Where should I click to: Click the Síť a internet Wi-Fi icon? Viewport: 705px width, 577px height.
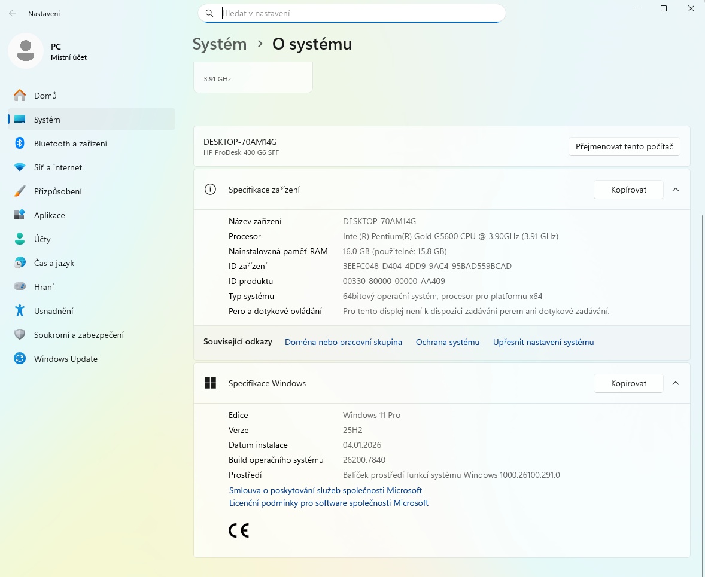tap(20, 167)
